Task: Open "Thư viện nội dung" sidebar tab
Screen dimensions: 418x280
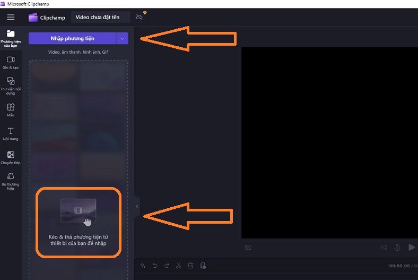Action: coord(11,86)
